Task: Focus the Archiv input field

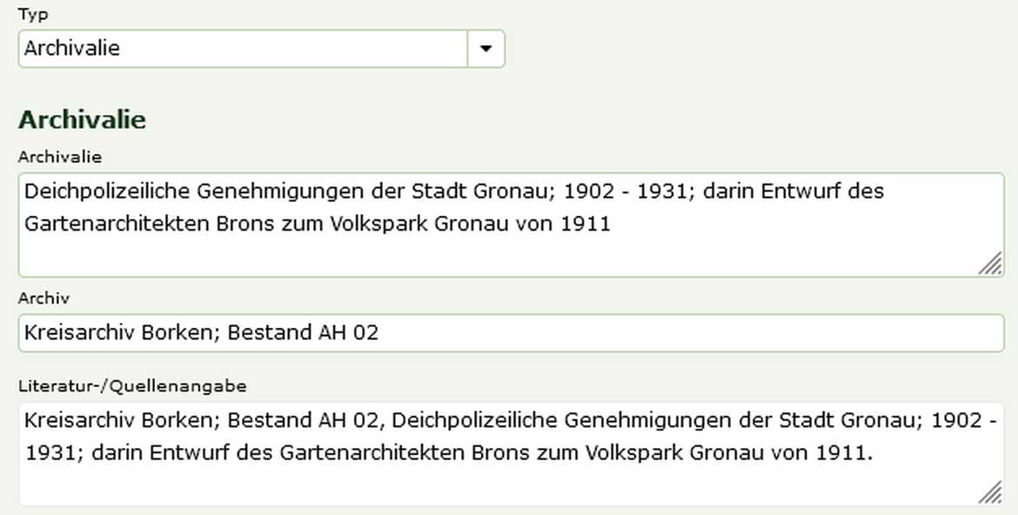Action: (x=512, y=333)
